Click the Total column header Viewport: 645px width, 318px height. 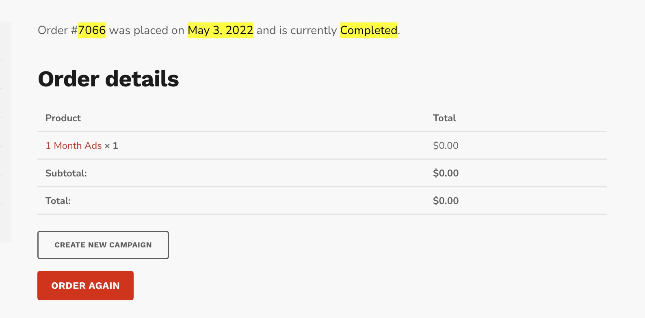pos(444,118)
